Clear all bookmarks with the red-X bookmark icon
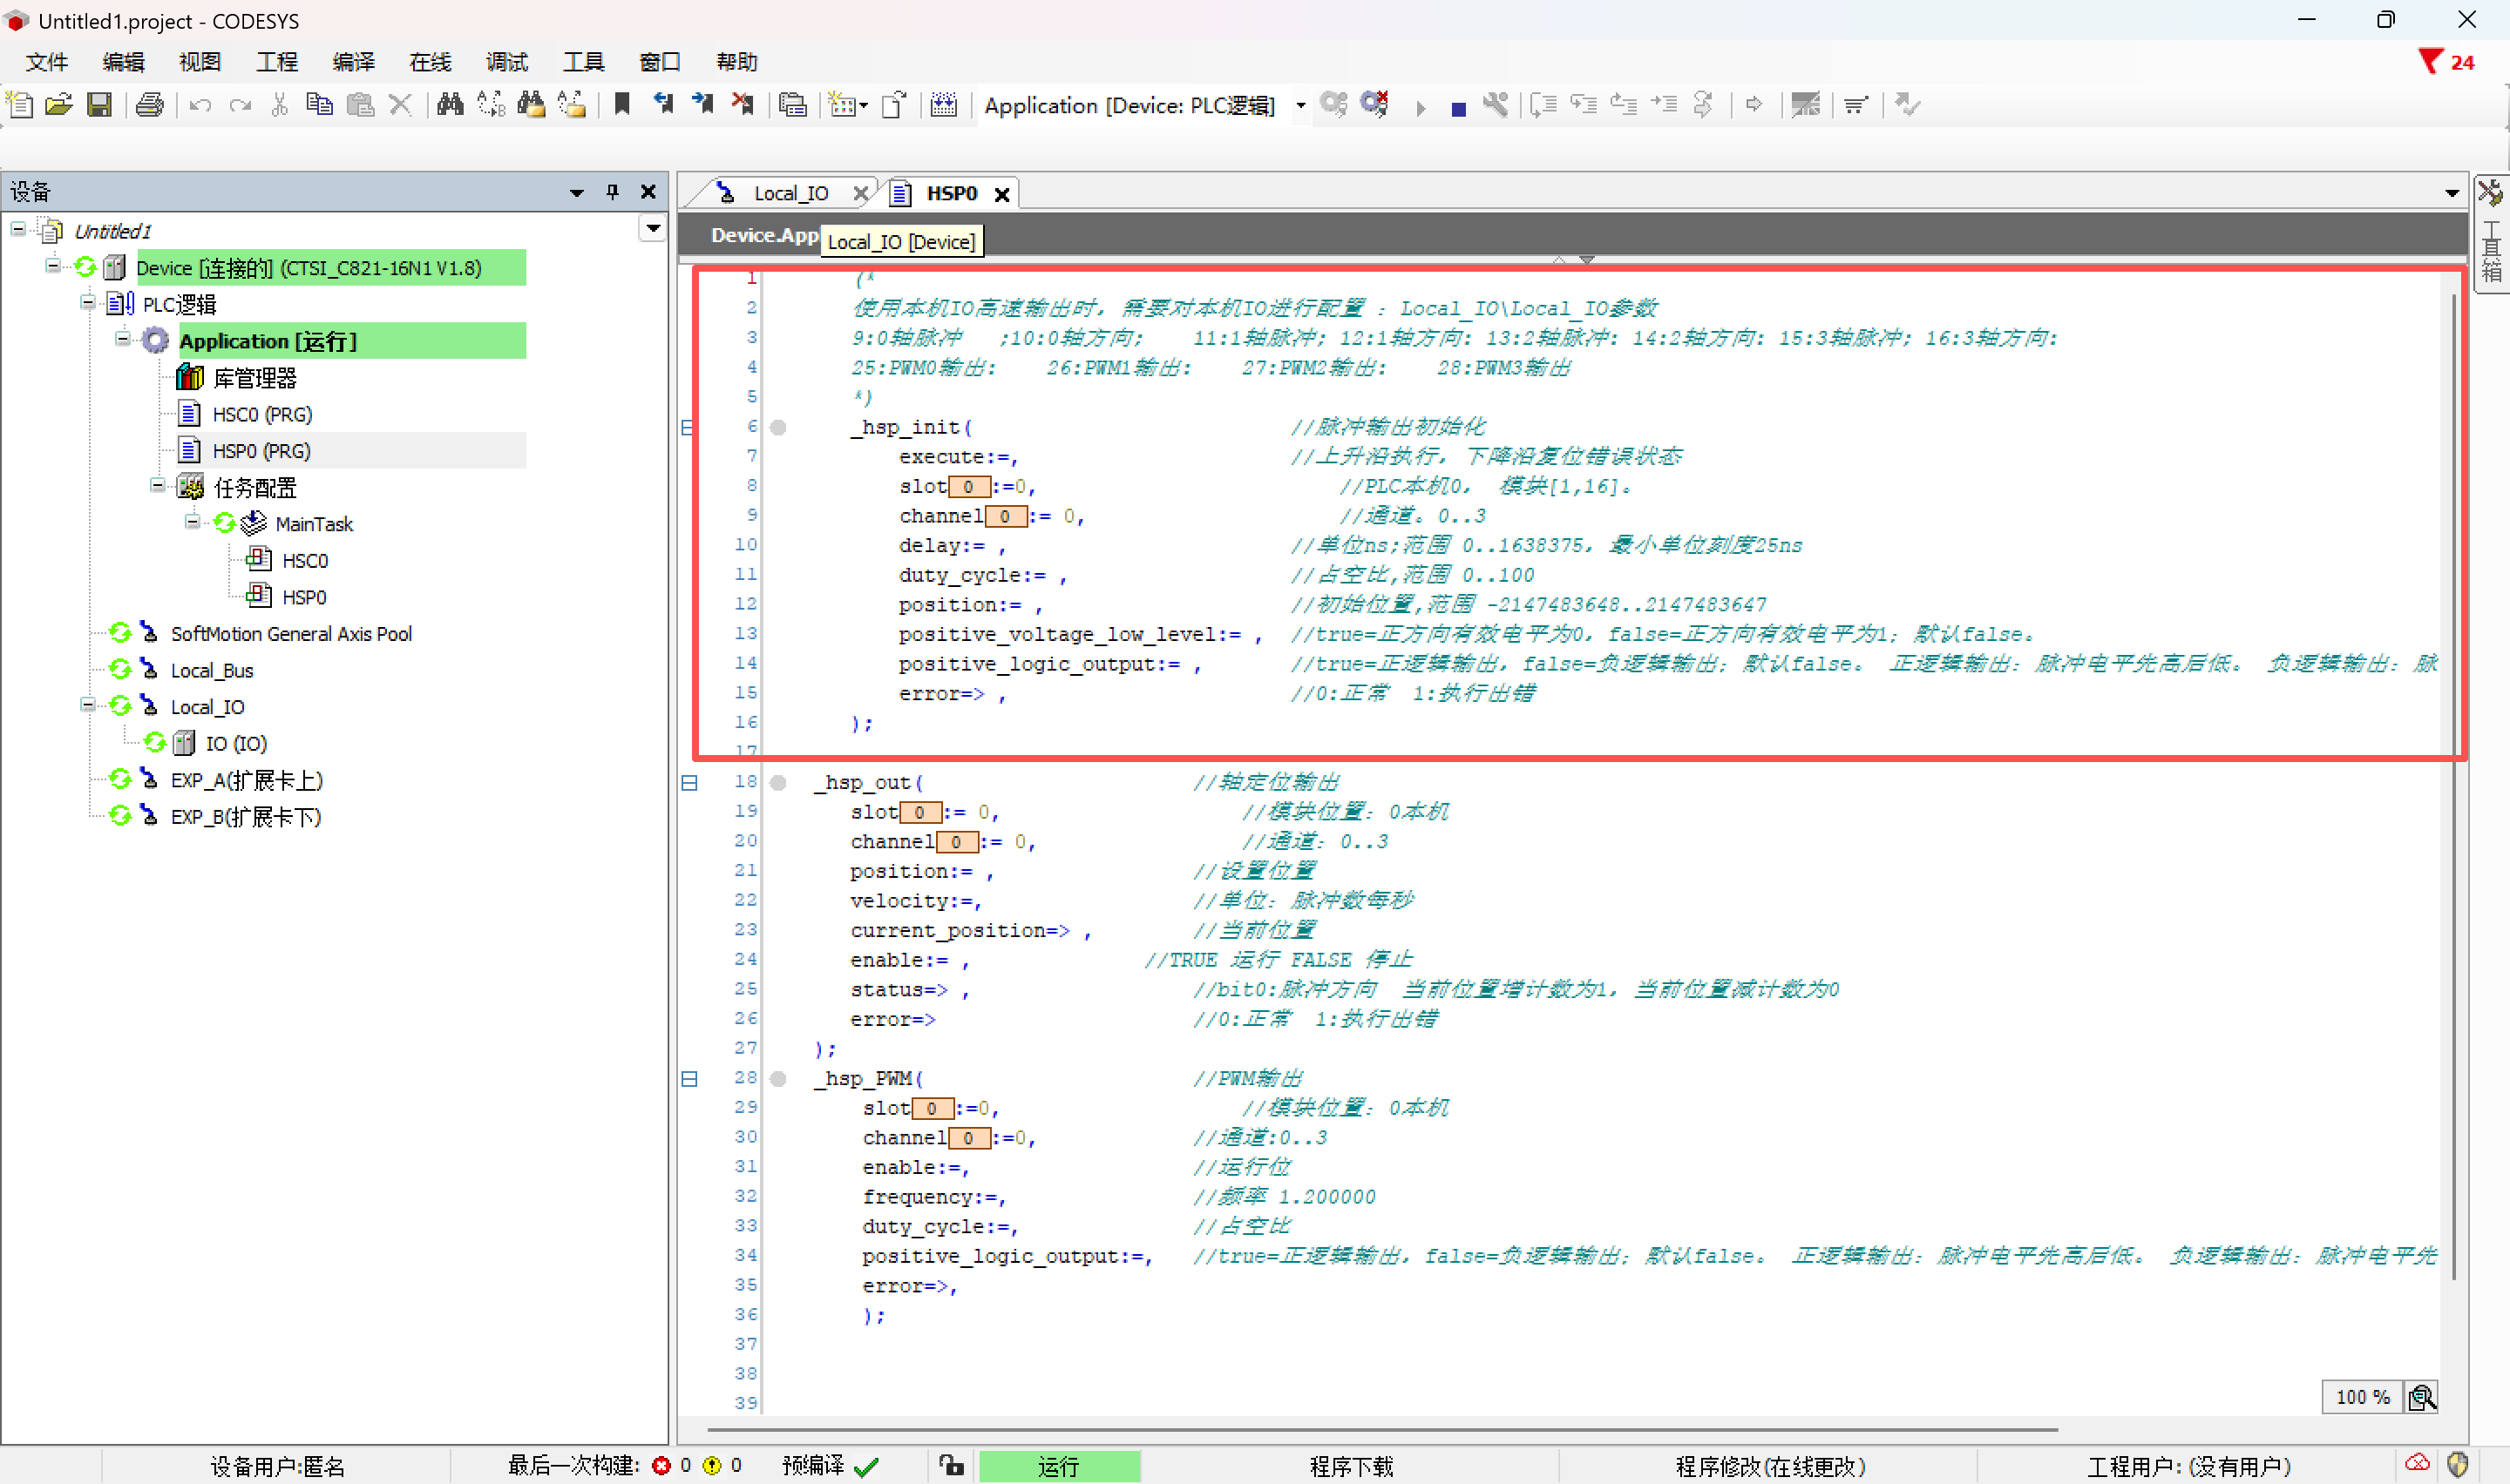 (x=743, y=104)
